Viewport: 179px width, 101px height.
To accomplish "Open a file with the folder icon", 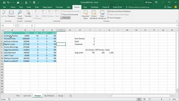I will [x=18, y=3].
